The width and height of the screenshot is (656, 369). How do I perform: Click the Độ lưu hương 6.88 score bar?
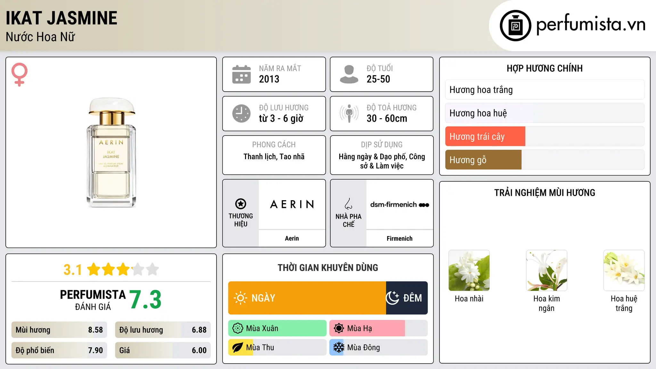(x=163, y=330)
